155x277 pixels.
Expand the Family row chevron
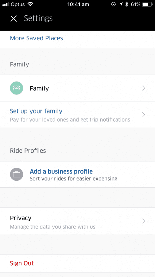click(144, 88)
